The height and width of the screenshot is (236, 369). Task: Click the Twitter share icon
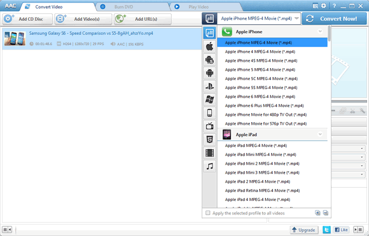pos(326,230)
